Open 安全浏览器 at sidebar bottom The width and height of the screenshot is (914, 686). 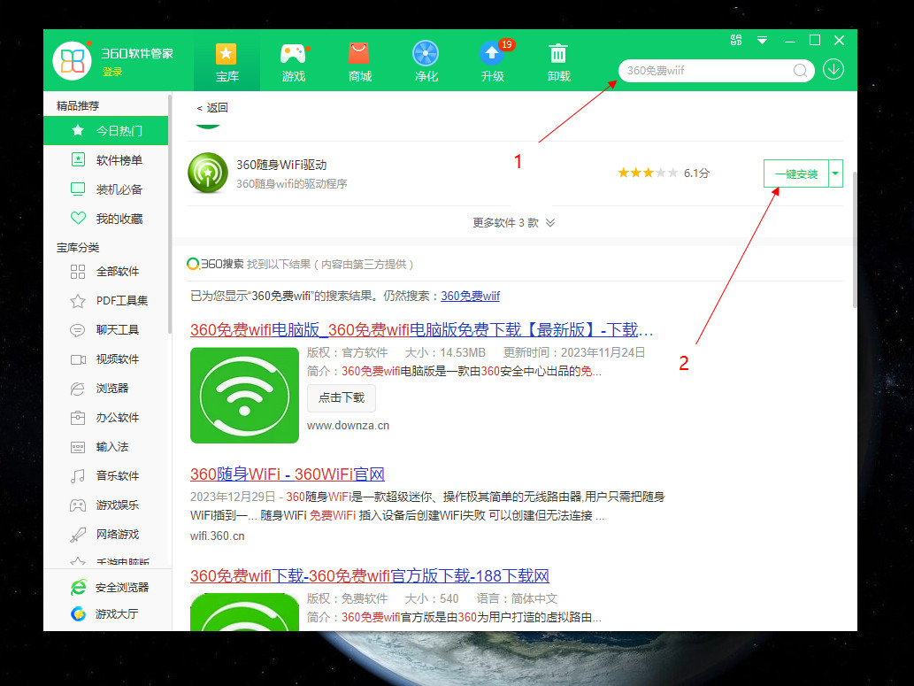point(109,588)
